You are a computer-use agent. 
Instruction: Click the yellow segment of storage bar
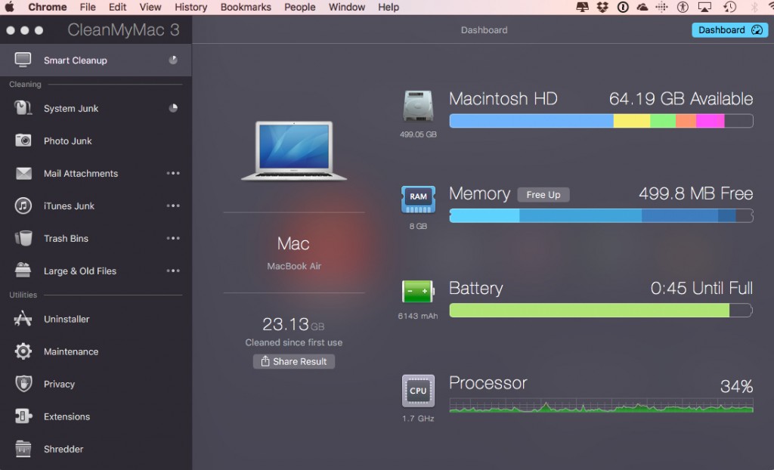[x=632, y=121]
